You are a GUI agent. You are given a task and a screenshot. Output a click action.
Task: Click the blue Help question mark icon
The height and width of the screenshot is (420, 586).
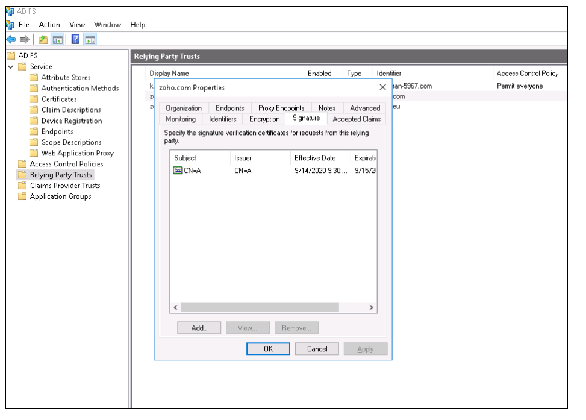tap(75, 40)
